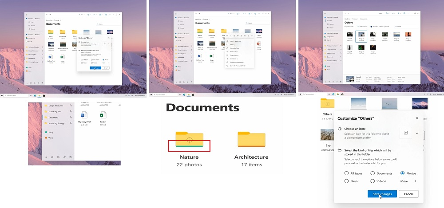Viewport: 444px width, 208px height.
Task: Click Others folder icon above enlarged dialog
Action: (x=327, y=103)
